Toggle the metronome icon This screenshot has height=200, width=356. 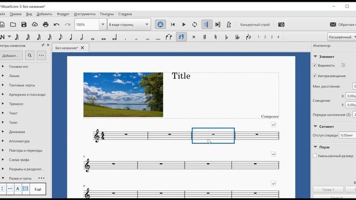point(229,24)
